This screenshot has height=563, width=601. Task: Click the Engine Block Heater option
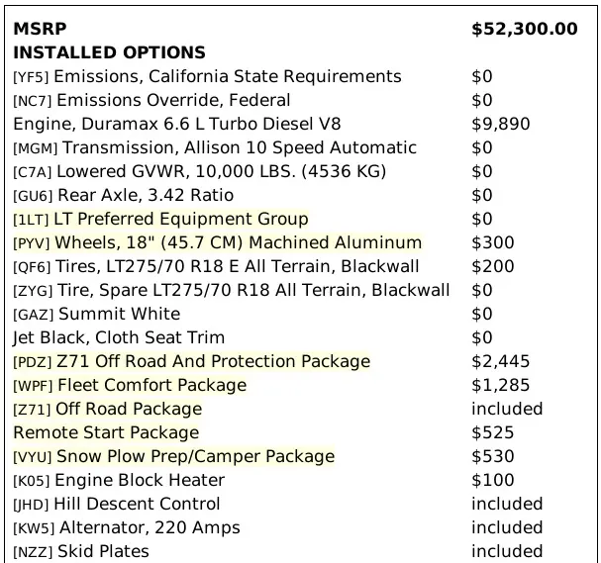(x=141, y=480)
